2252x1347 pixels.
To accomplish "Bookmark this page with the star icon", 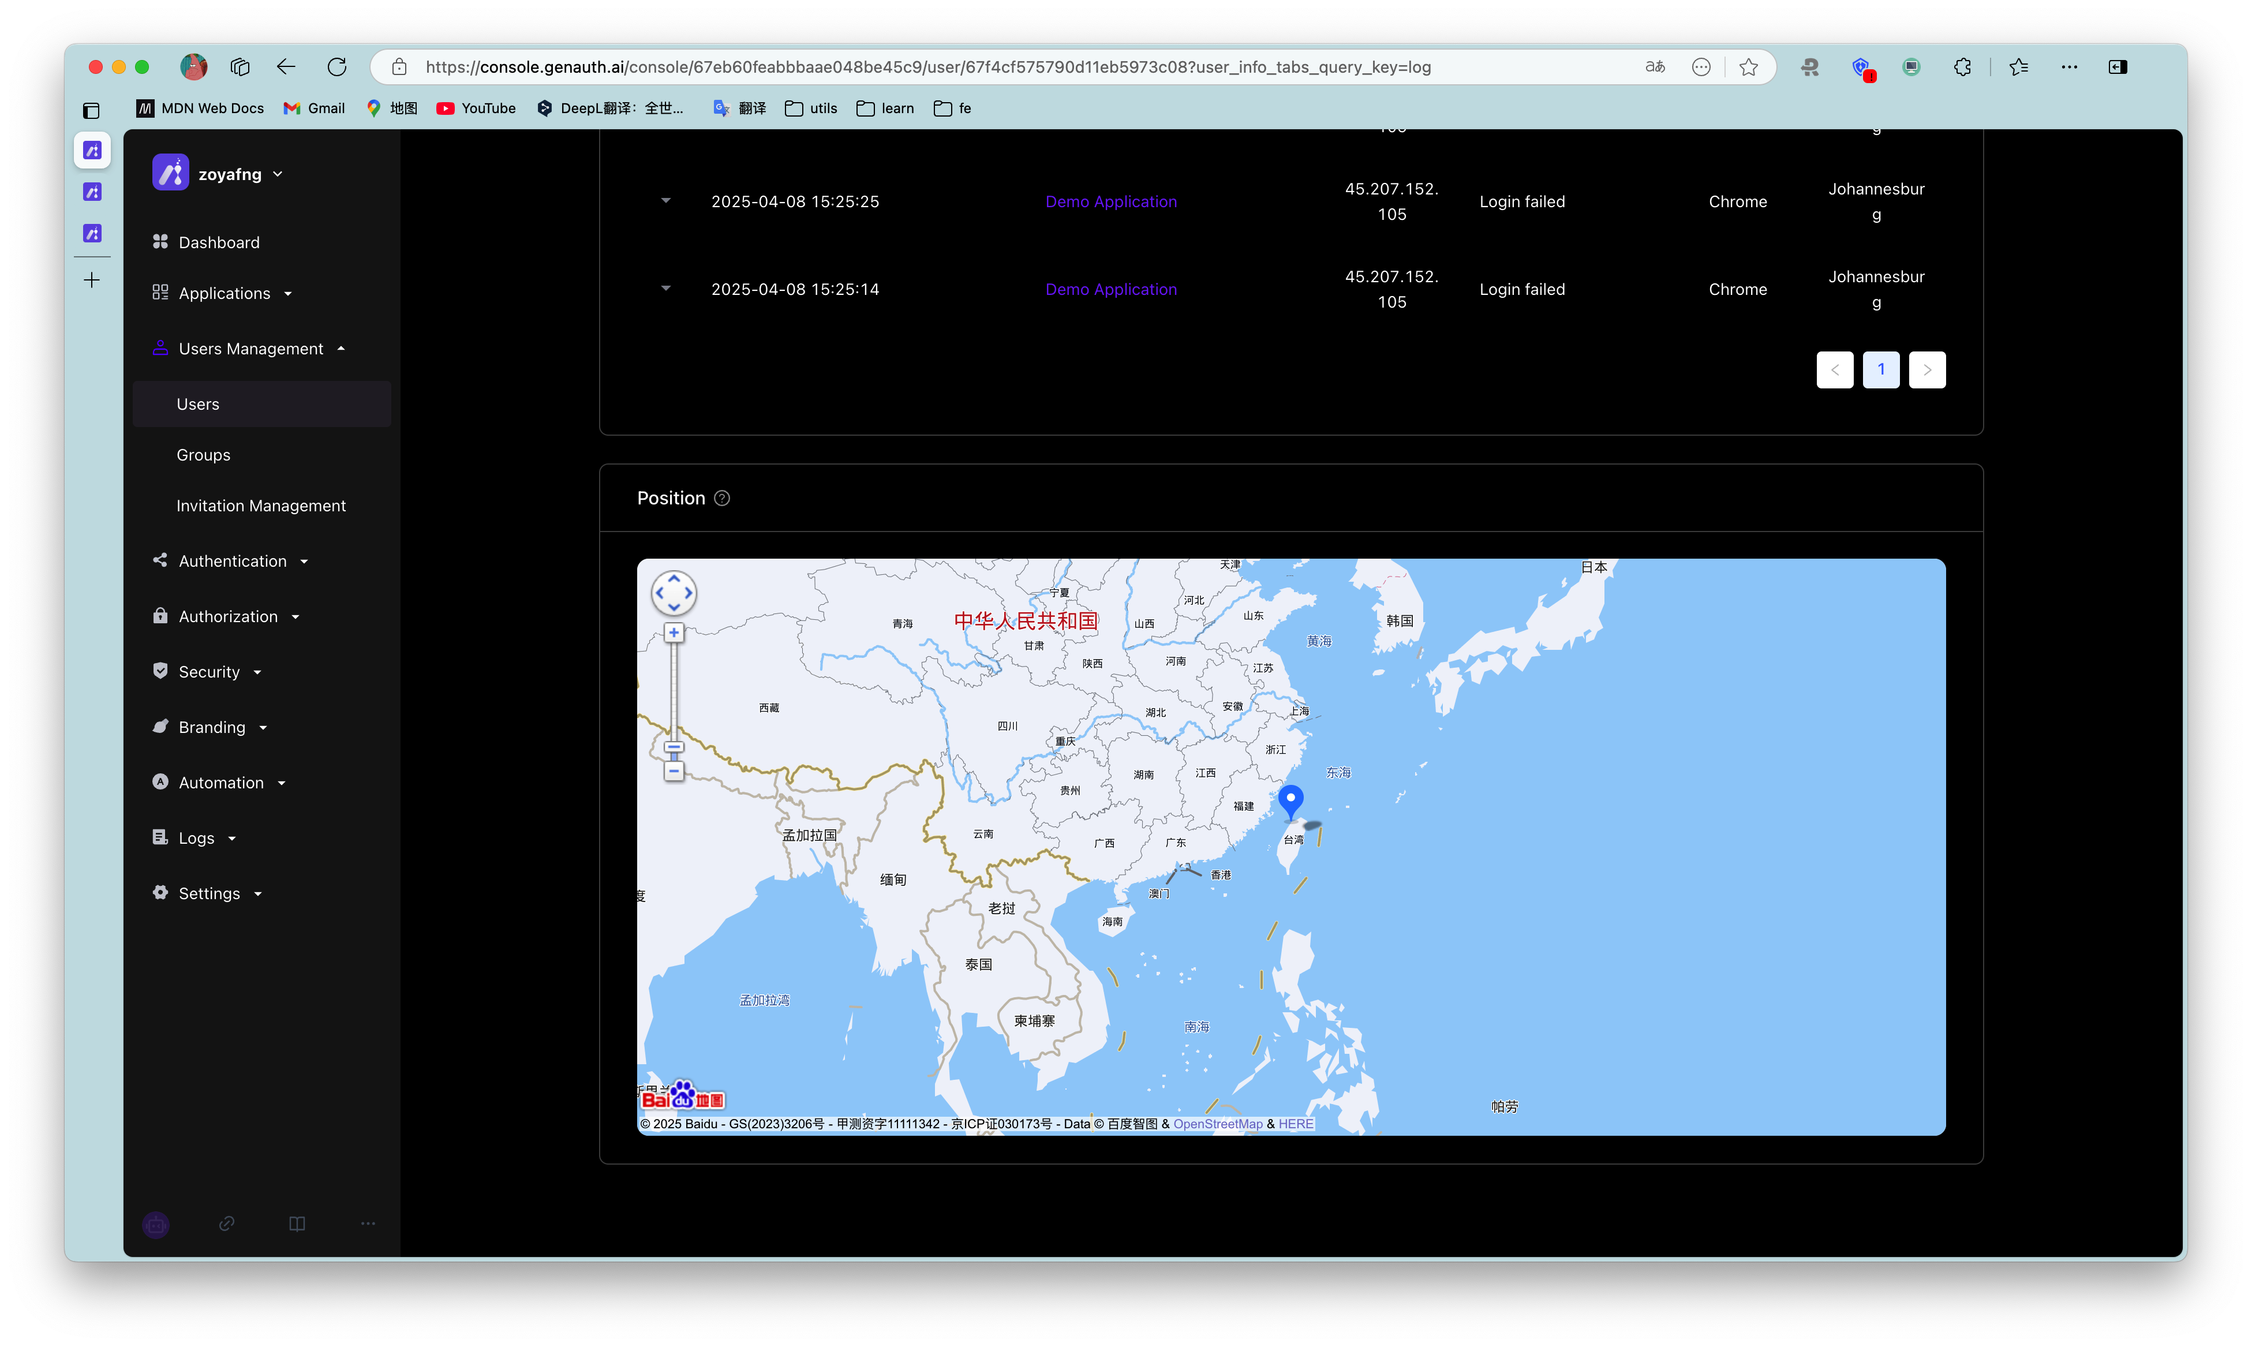I will 1748,66.
